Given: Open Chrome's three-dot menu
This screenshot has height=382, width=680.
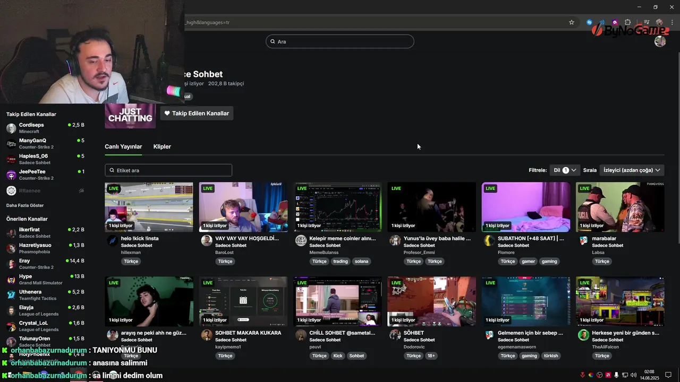Looking at the screenshot, I should (x=672, y=22).
